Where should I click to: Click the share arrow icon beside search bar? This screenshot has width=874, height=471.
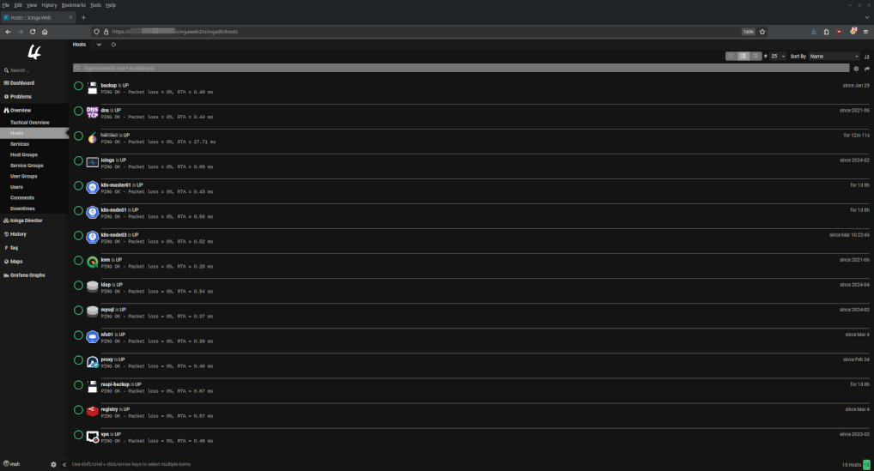point(867,68)
